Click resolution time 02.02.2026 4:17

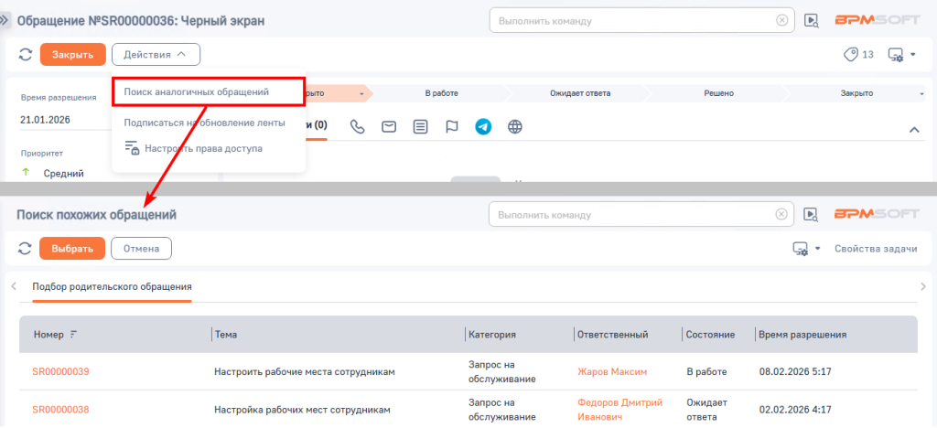click(795, 410)
